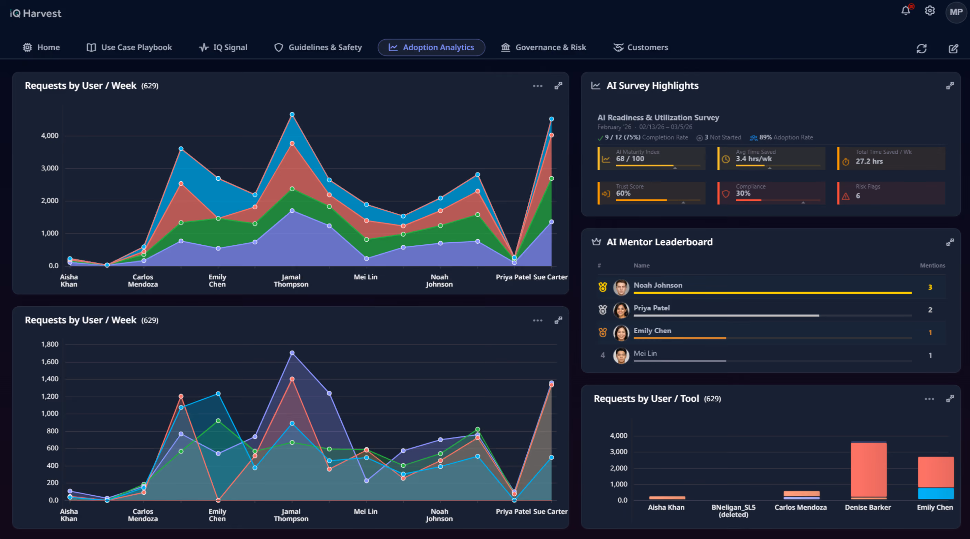Click Noah Johnson's avatar photo
Viewport: 970px width, 539px height.
(621, 288)
